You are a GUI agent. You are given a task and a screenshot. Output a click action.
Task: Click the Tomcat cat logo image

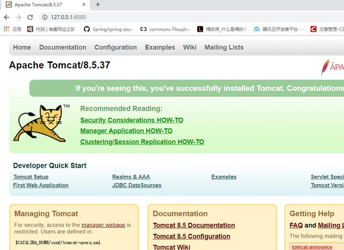tap(42, 123)
